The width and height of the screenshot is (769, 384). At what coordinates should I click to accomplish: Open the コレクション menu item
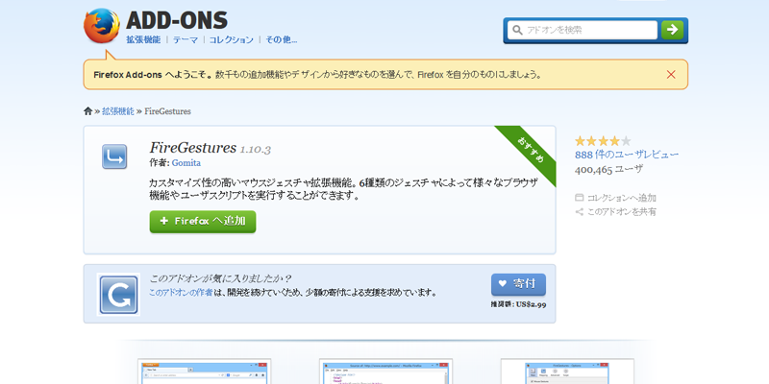(x=232, y=39)
